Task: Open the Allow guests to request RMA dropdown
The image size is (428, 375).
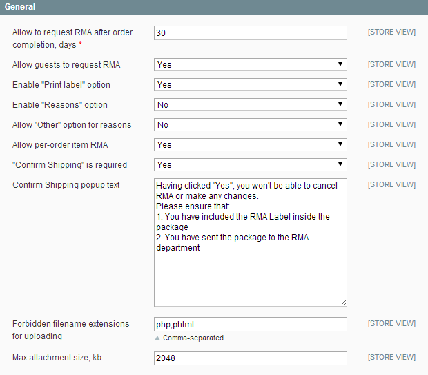Action: 251,65
